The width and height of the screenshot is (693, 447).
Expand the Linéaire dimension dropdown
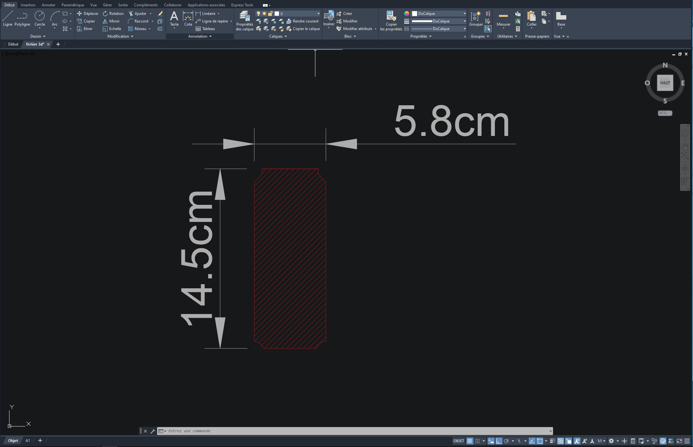(x=218, y=14)
